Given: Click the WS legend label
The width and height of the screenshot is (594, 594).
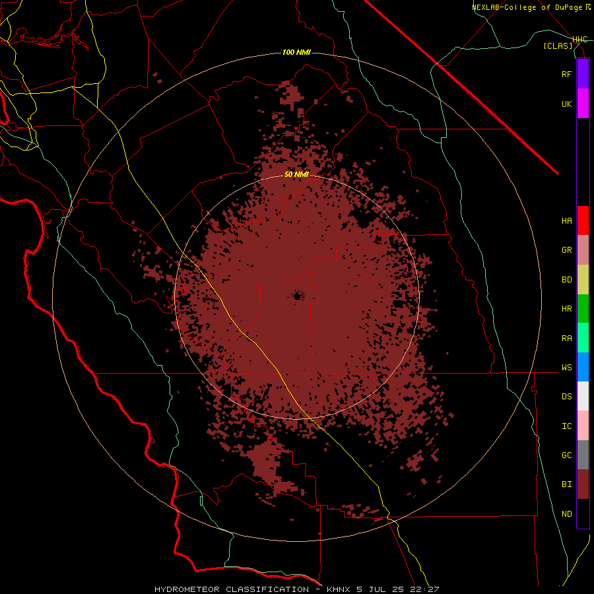Looking at the screenshot, I should [x=567, y=368].
